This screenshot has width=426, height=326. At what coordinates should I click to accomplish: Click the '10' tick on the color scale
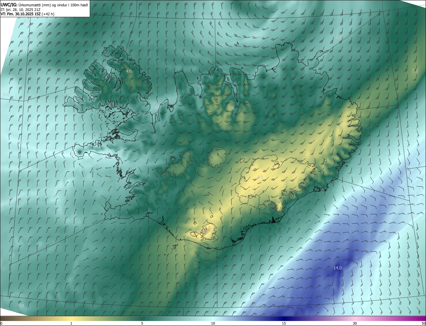click(x=213, y=323)
